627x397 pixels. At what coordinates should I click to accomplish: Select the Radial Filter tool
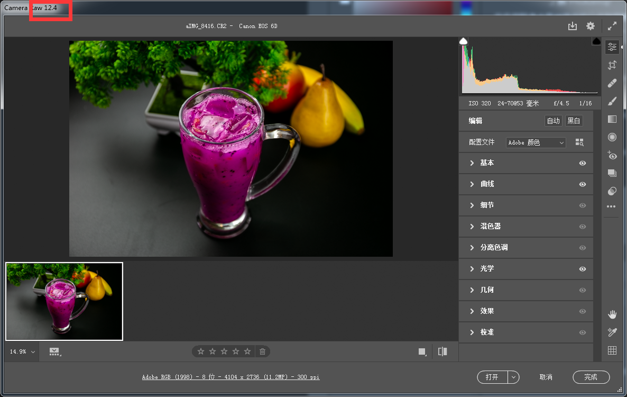(x=612, y=137)
